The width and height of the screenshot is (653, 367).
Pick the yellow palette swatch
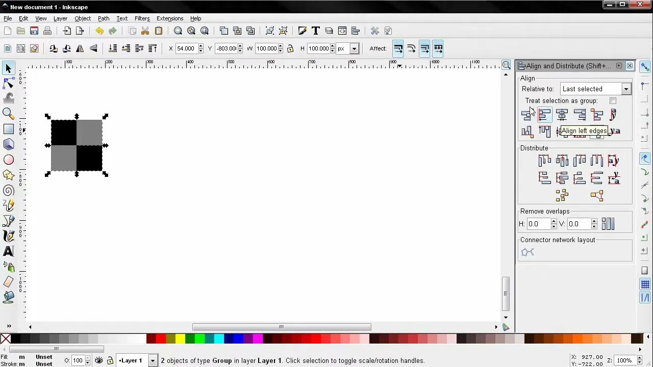[x=180, y=339]
